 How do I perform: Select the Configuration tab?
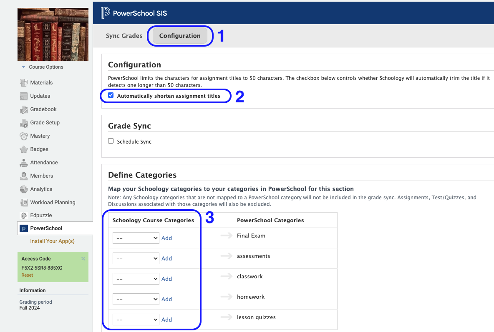point(180,36)
